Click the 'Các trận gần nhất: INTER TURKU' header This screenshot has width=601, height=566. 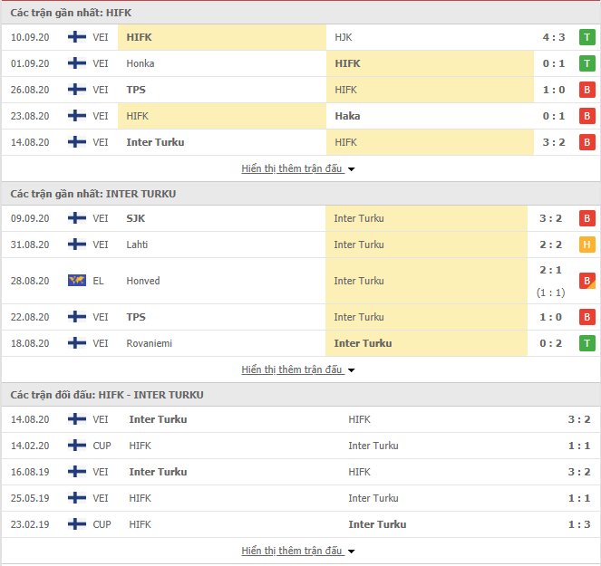(93, 194)
